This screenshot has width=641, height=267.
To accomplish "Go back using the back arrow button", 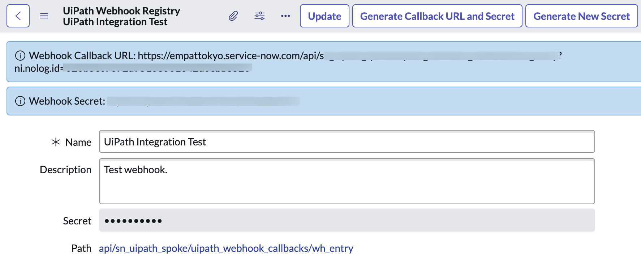I will pyautogui.click(x=18, y=16).
